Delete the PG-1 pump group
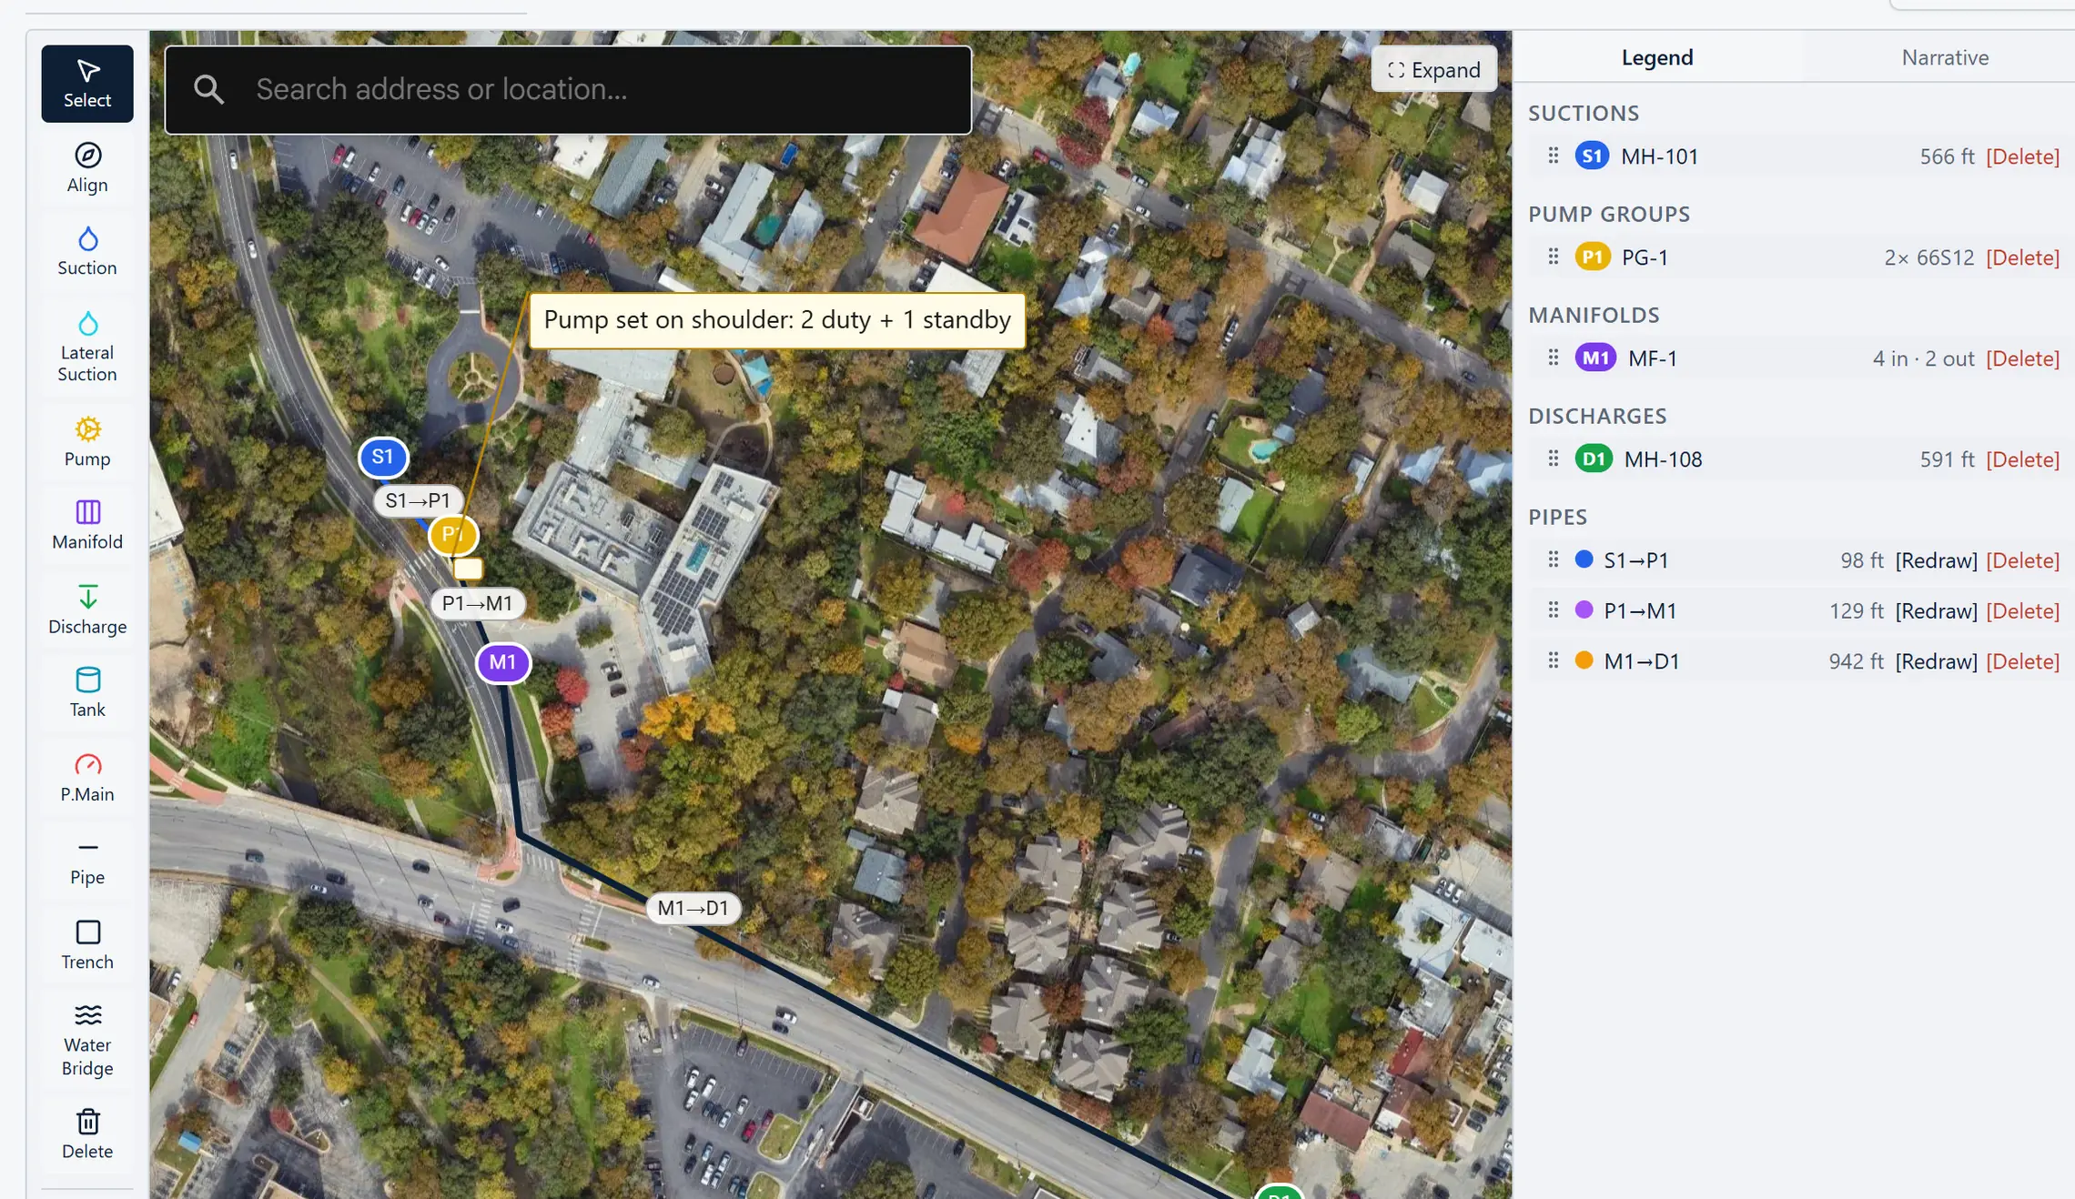The width and height of the screenshot is (2075, 1199). [x=2022, y=257]
